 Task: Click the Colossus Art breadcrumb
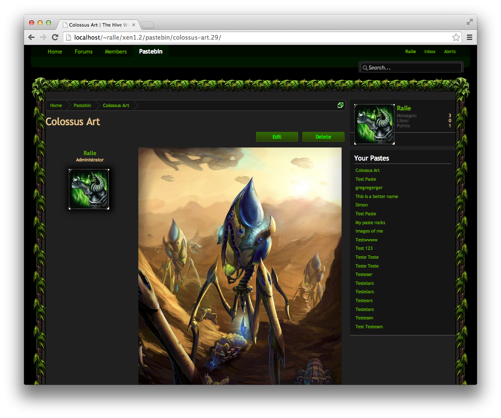coord(116,105)
